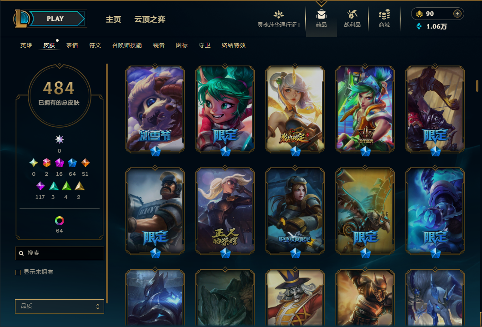This screenshot has width=482, height=327.
Task: Click the rainbow chroma ring icon
Action: coord(59,220)
